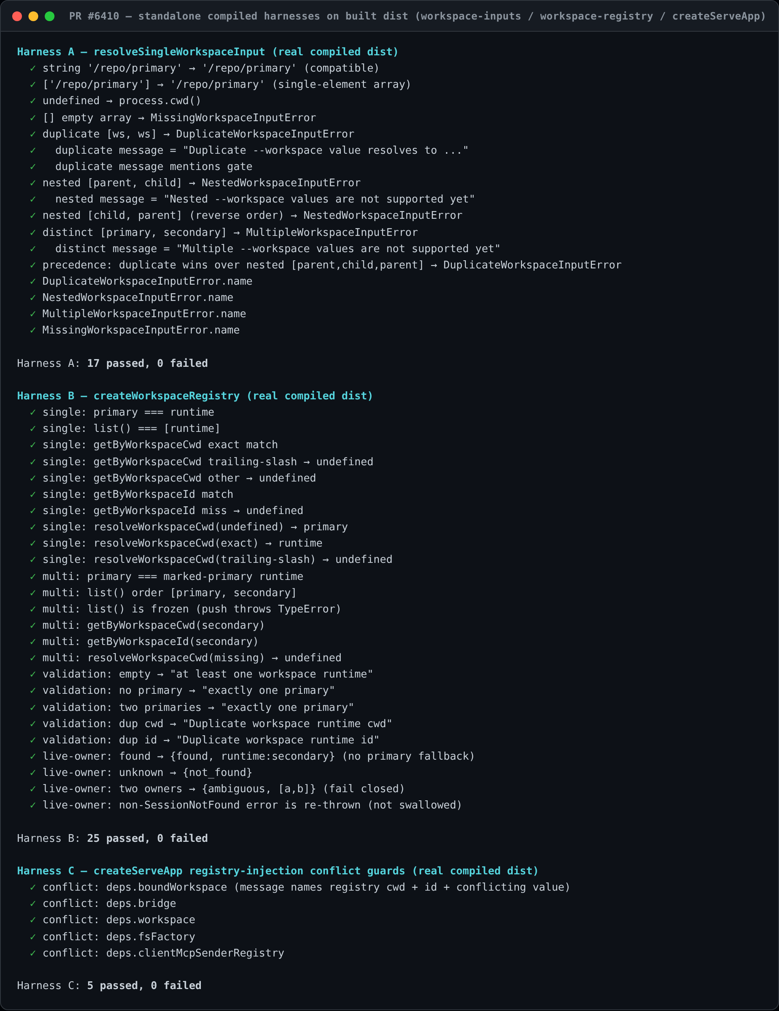Click the checkmark next to 'conflict: deps.bridge'
The height and width of the screenshot is (1011, 779).
pyautogui.click(x=33, y=904)
